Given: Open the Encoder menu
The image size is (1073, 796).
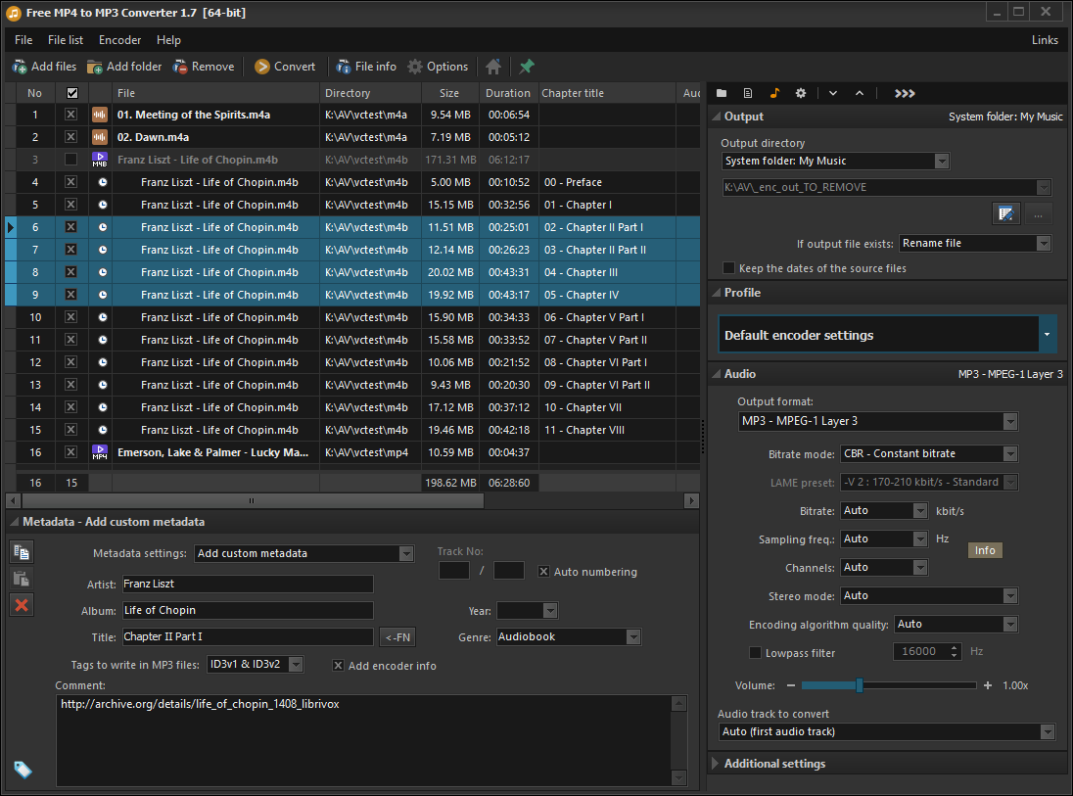Looking at the screenshot, I should pos(119,40).
